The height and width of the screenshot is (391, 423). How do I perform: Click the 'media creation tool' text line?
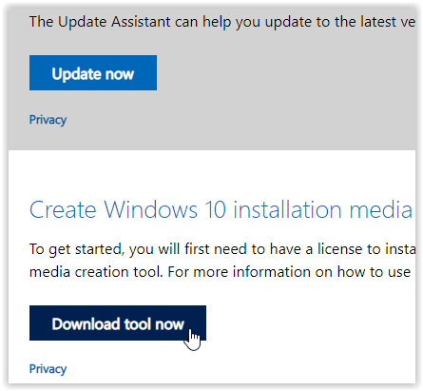pyautogui.click(x=222, y=272)
